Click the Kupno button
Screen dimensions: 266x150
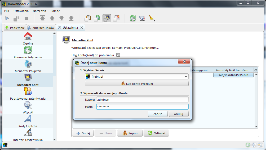(130, 133)
